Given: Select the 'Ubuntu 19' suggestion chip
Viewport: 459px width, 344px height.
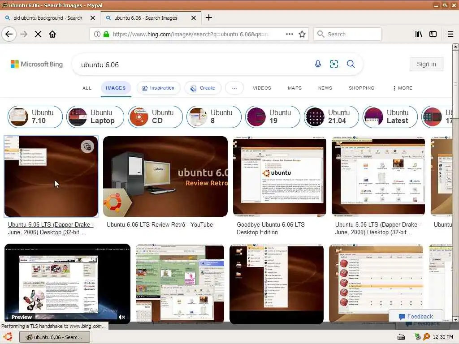Looking at the screenshot, I should [273, 117].
